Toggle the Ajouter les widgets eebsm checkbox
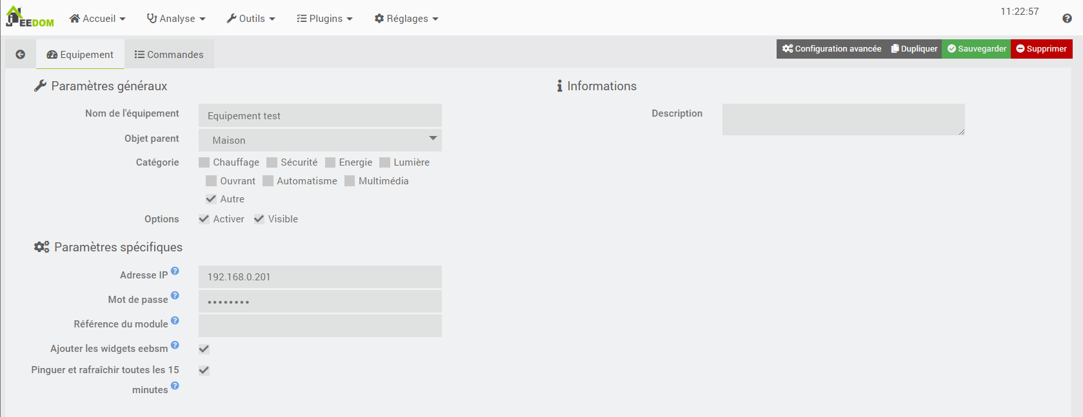This screenshot has width=1083, height=417. 204,349
